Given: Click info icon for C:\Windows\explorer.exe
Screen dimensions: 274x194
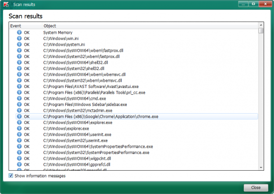Looking at the screenshot, I should pyautogui.click(x=19, y=128).
